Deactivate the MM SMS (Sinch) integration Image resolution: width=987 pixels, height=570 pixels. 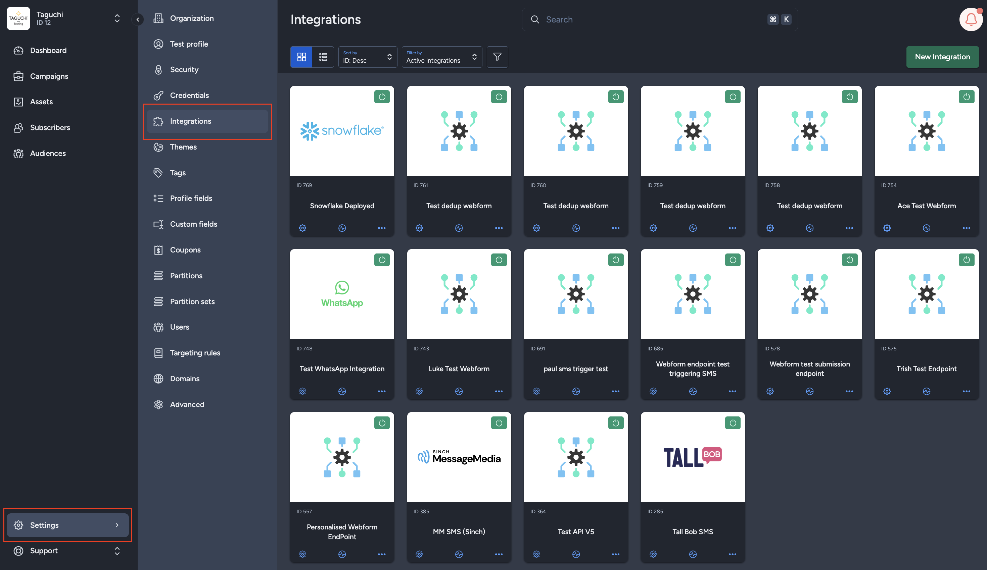click(x=499, y=423)
